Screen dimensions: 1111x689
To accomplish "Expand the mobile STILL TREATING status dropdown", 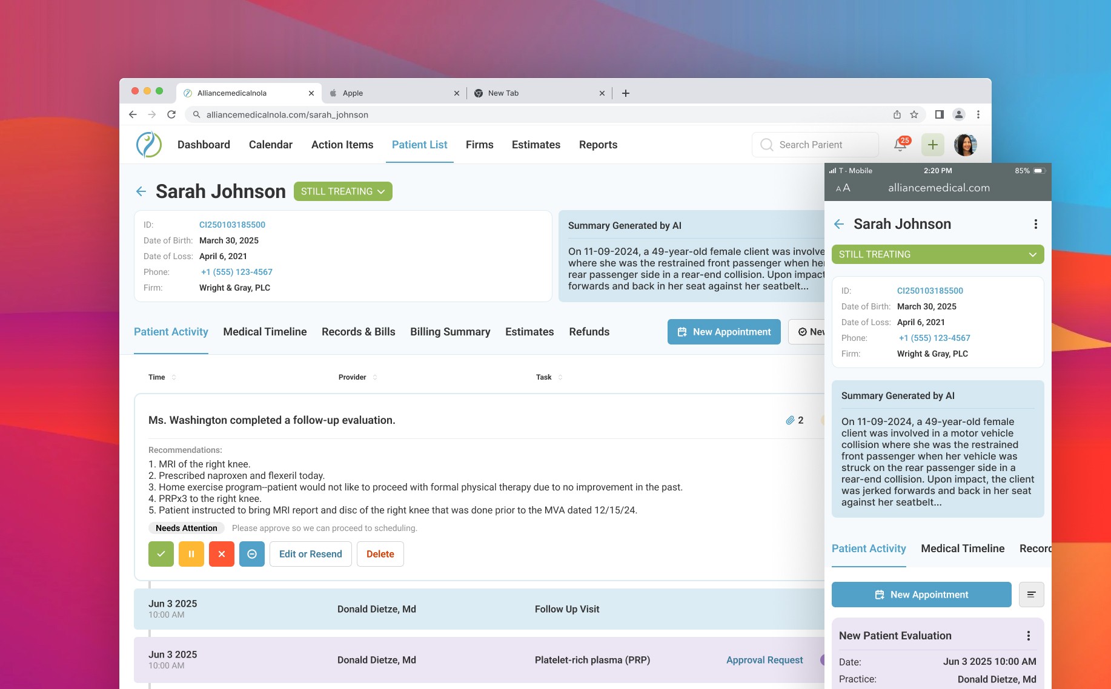I will click(938, 254).
